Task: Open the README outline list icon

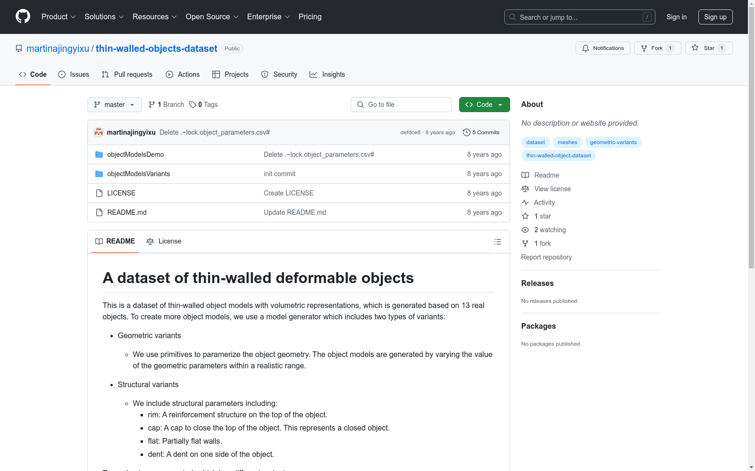Action: 497,242
